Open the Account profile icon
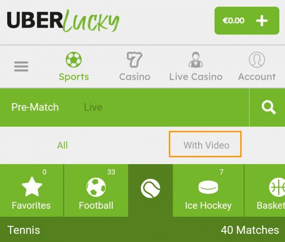 pos(257,60)
